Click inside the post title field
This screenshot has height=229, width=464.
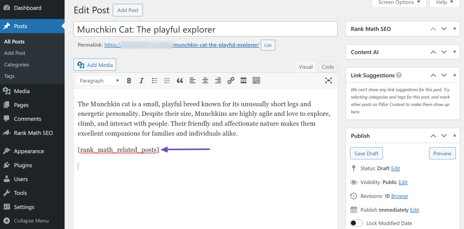pyautogui.click(x=205, y=29)
